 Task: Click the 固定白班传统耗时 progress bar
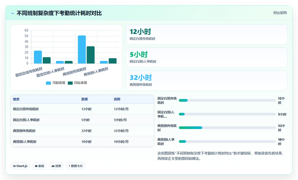click(227, 100)
